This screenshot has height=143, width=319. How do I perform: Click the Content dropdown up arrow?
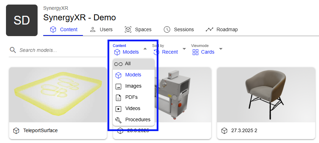[x=145, y=49]
